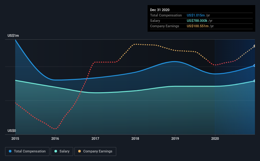Select the 2017 x-axis label

tap(95, 138)
